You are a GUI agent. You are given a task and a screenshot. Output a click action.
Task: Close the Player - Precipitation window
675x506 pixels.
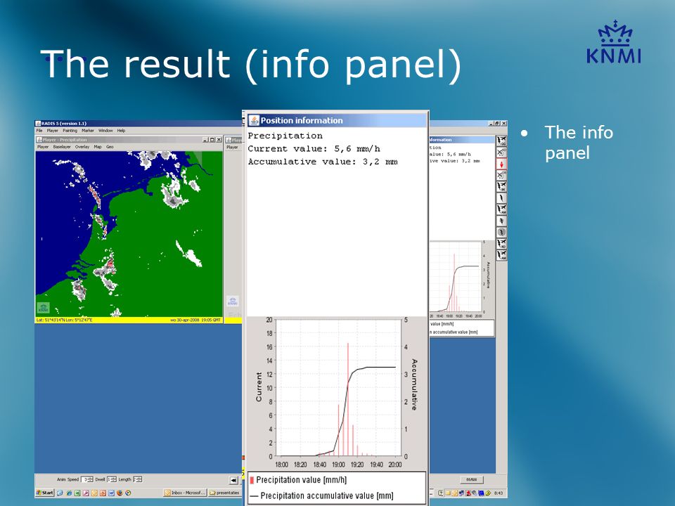point(219,140)
